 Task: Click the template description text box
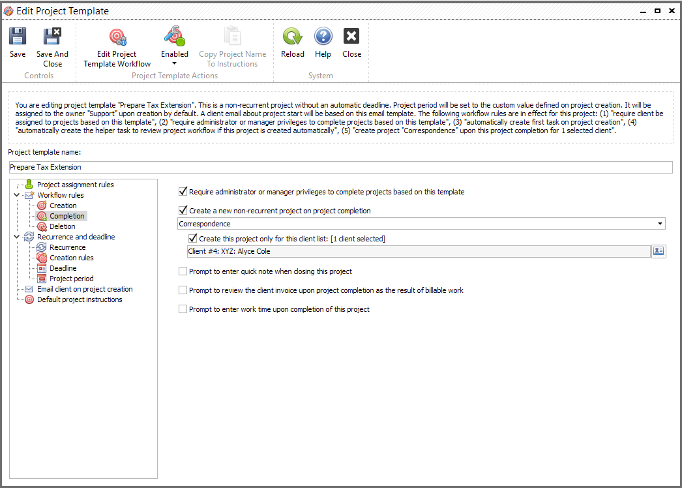pos(340,117)
